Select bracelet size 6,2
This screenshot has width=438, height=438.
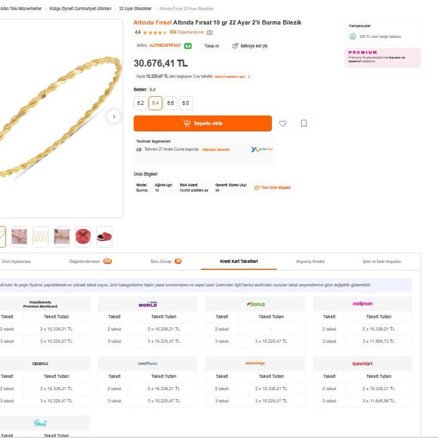tap(140, 103)
